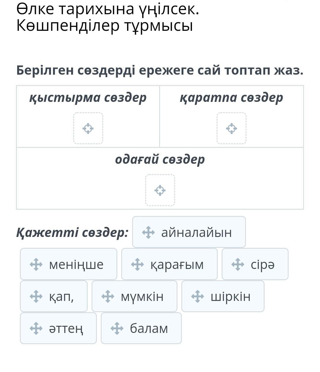
Task: Click drop target under қаратпа сөздер
Action: (x=231, y=128)
